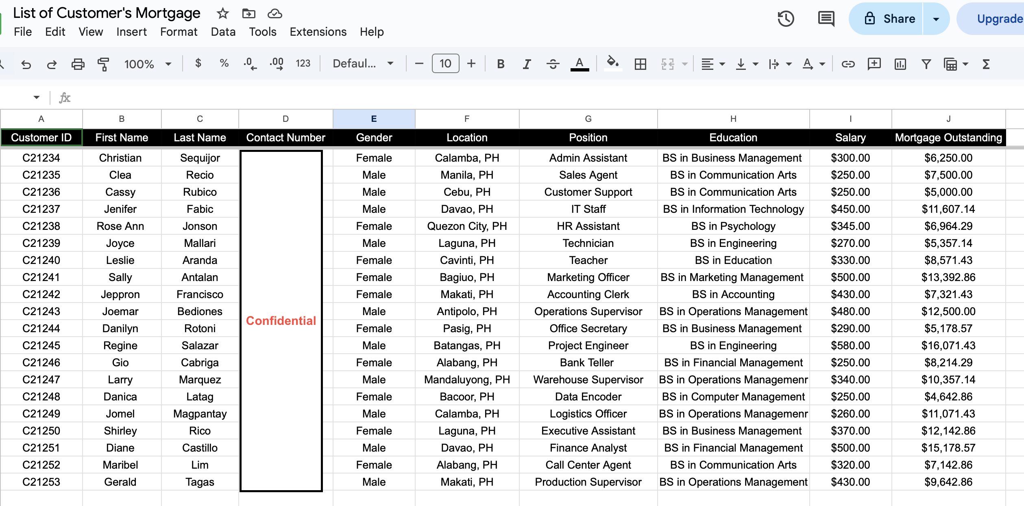Open the fill color picker
The image size is (1024, 506).
click(612, 64)
